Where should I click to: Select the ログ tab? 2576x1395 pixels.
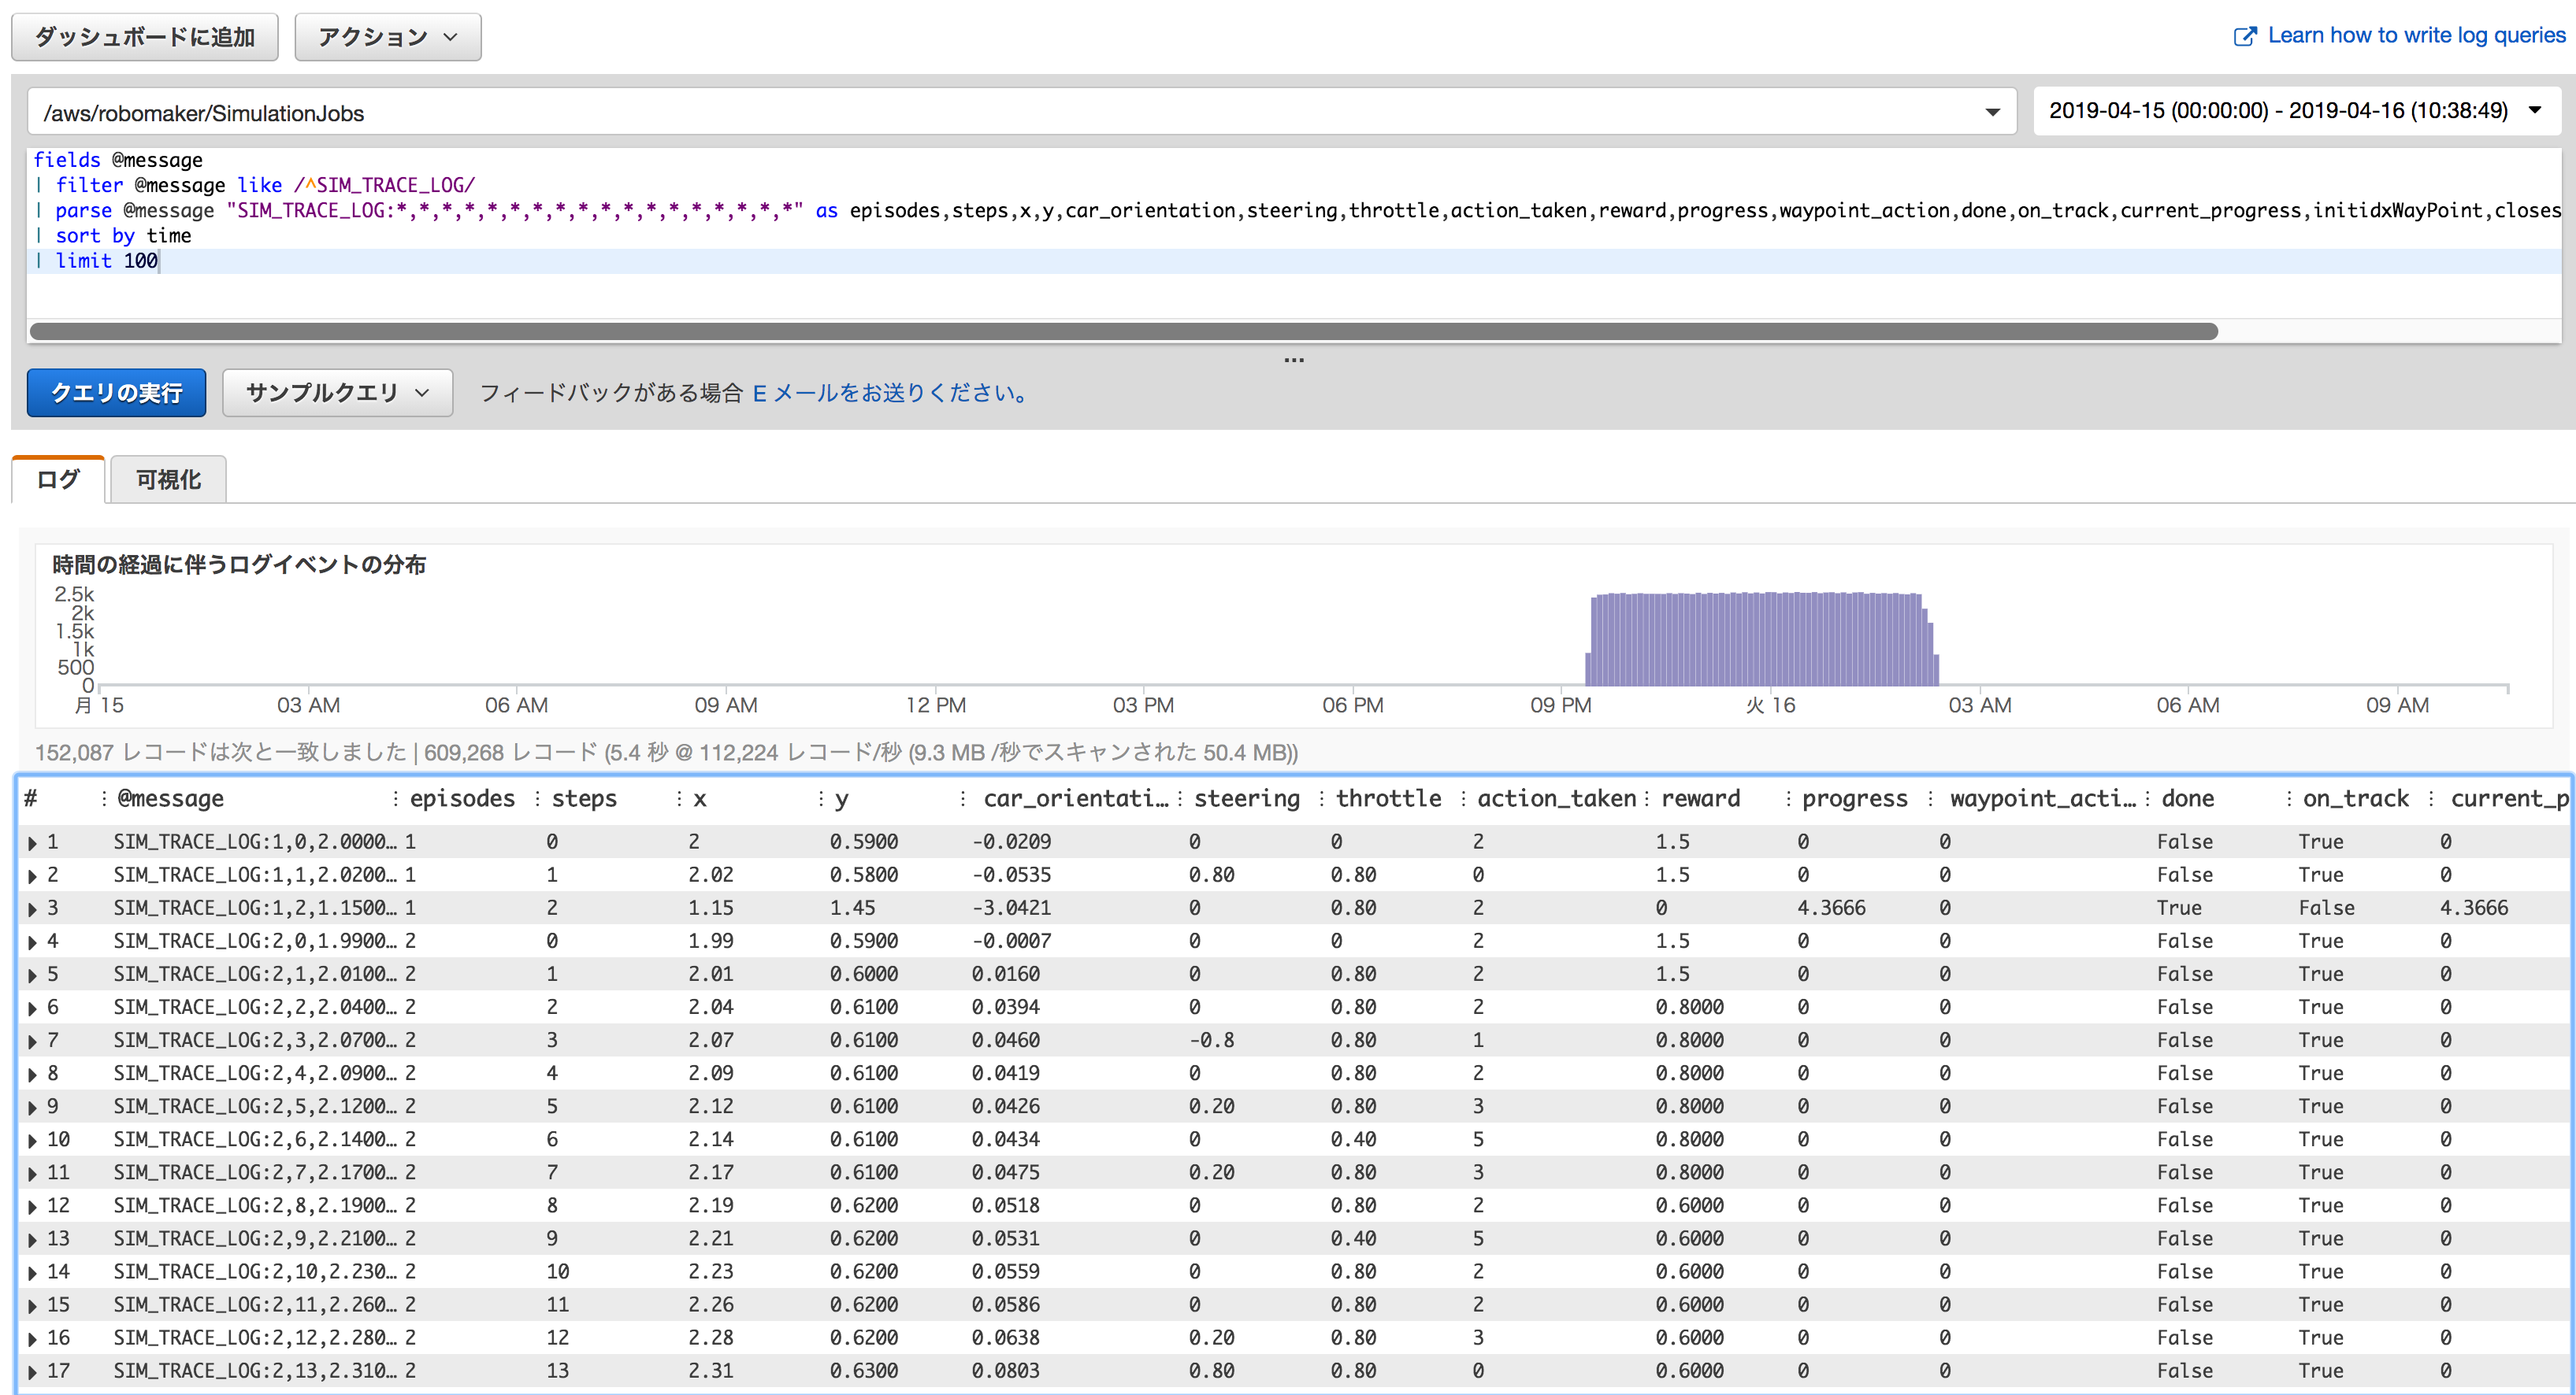coord(58,479)
